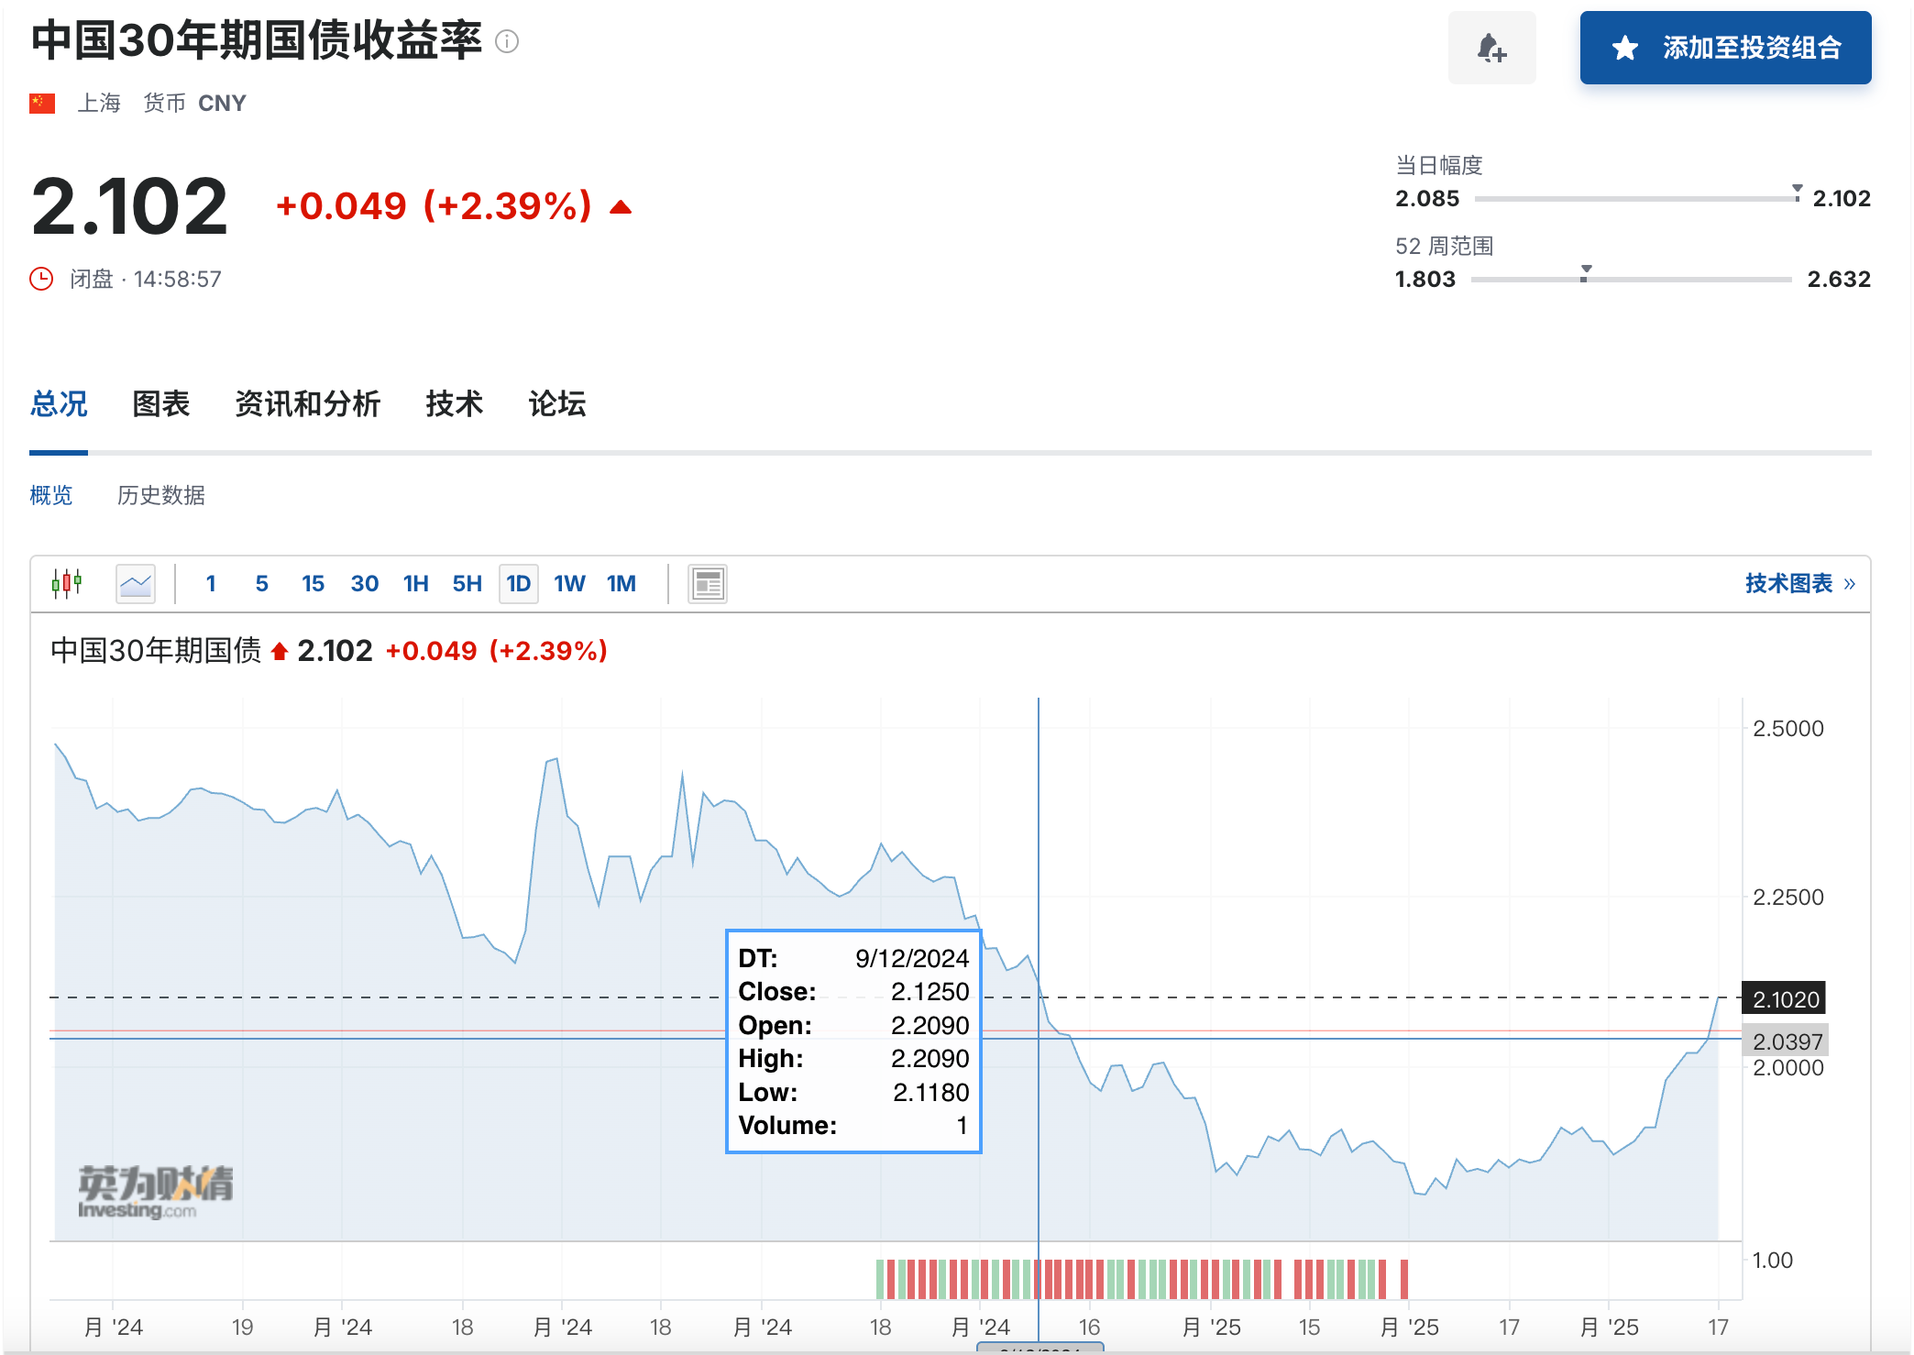Click the star icon on portfolio button
The height and width of the screenshot is (1355, 1914).
coord(1625,48)
